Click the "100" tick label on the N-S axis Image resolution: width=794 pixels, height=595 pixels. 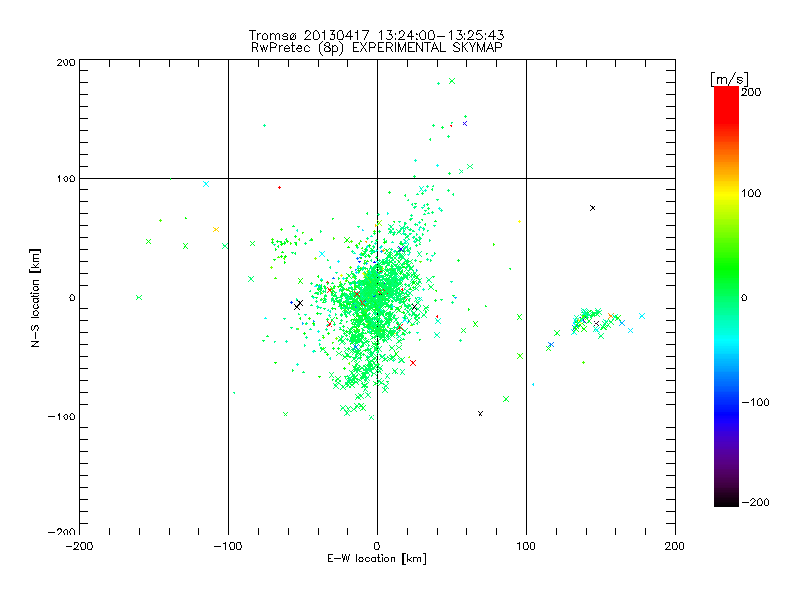(66, 179)
